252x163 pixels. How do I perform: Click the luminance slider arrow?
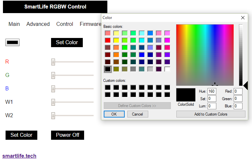[245, 85]
